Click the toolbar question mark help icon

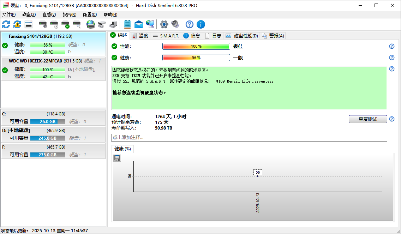click(189, 25)
